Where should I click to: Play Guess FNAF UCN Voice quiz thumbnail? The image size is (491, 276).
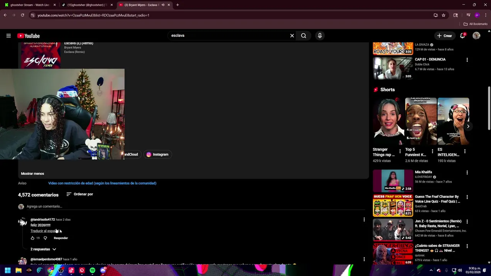(x=393, y=205)
